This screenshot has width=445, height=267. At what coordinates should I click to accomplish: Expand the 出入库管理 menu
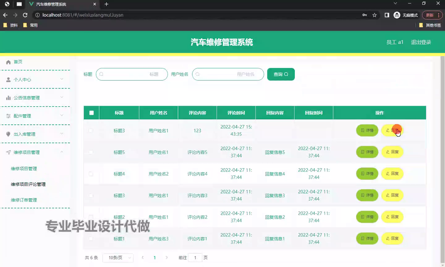(x=35, y=134)
